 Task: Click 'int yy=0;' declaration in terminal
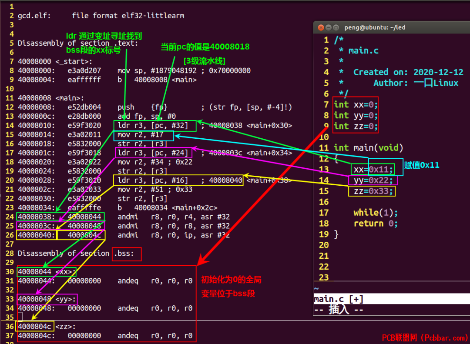click(356, 115)
